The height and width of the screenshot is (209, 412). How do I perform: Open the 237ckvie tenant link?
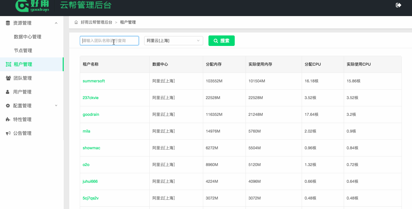pyautogui.click(x=91, y=98)
